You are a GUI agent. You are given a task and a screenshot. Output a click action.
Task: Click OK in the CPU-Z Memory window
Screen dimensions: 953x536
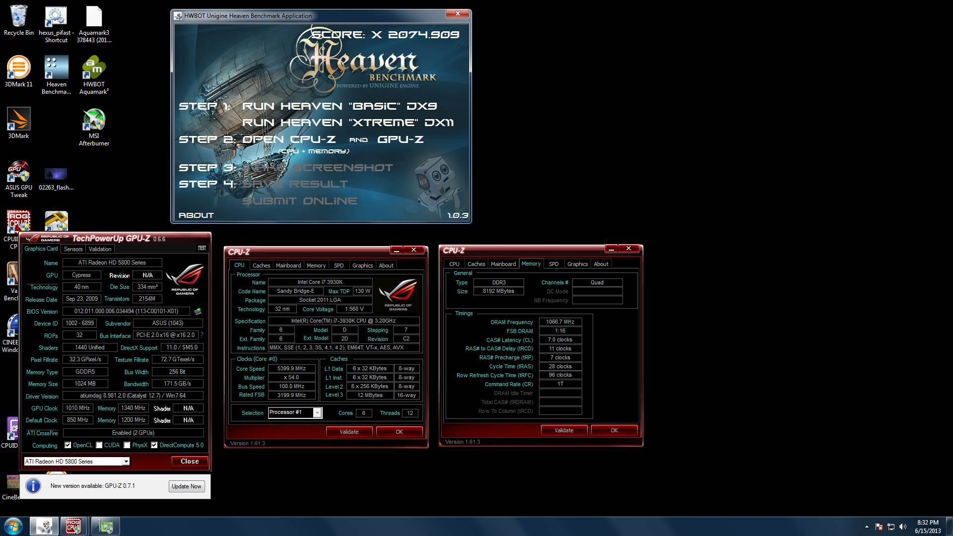(x=614, y=430)
